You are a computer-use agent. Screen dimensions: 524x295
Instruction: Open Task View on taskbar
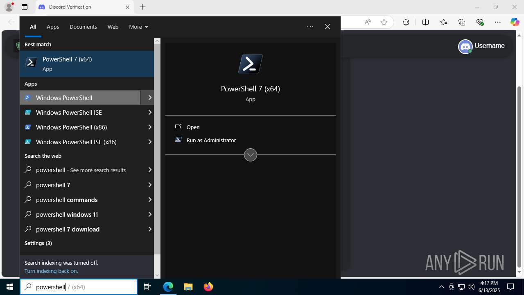[x=147, y=287]
